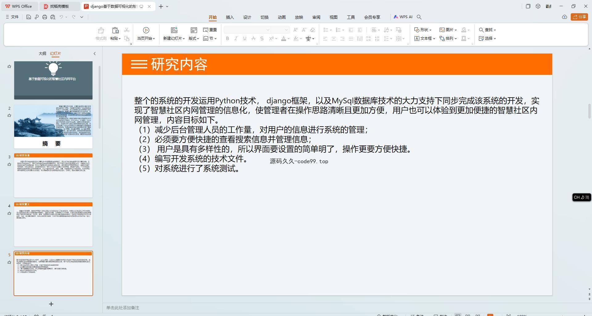Select slide 2 摘要 thumbnail
The height and width of the screenshot is (316, 592).
pyautogui.click(x=53, y=127)
